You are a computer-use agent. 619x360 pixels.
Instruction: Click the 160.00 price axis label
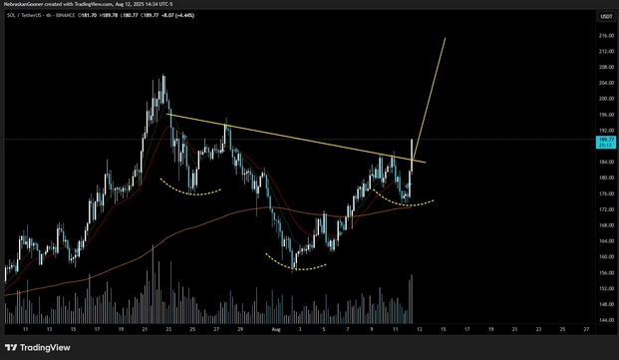(x=606, y=257)
